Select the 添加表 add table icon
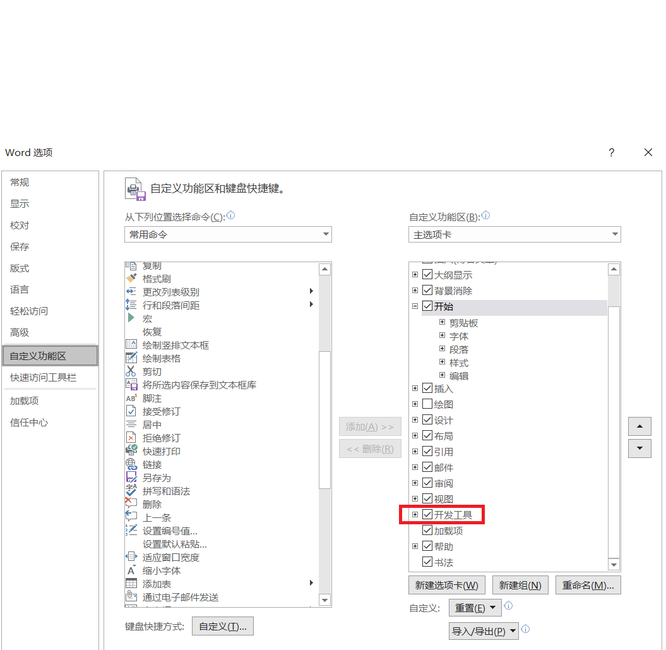 tap(131, 584)
